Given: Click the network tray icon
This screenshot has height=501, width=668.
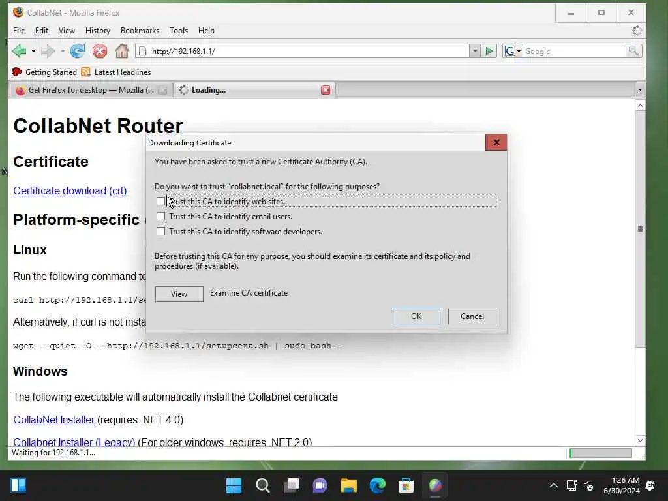Looking at the screenshot, I should 571,485.
